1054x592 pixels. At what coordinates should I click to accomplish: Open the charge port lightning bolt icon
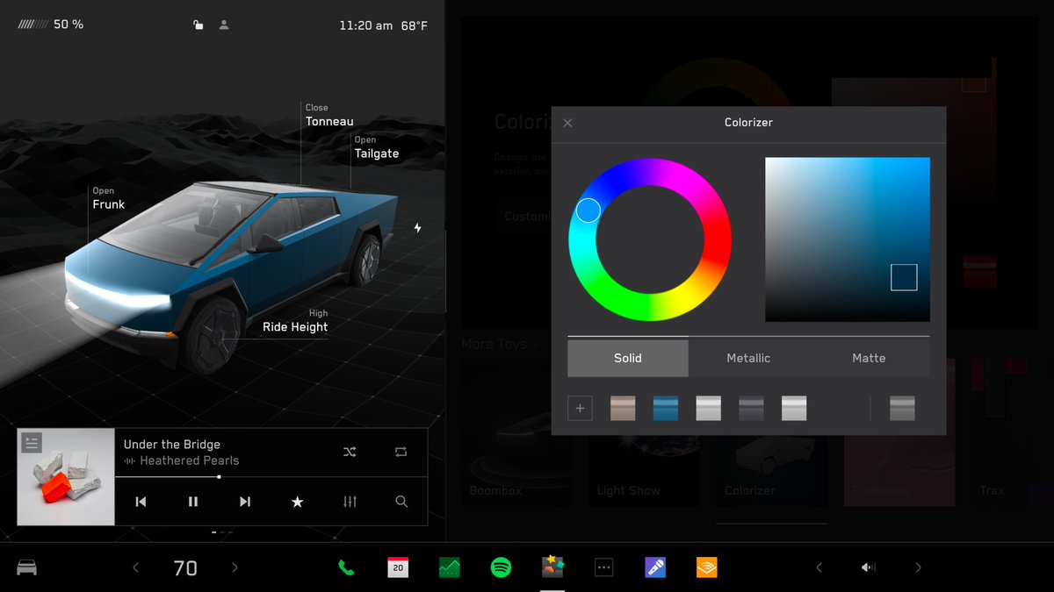[418, 228]
